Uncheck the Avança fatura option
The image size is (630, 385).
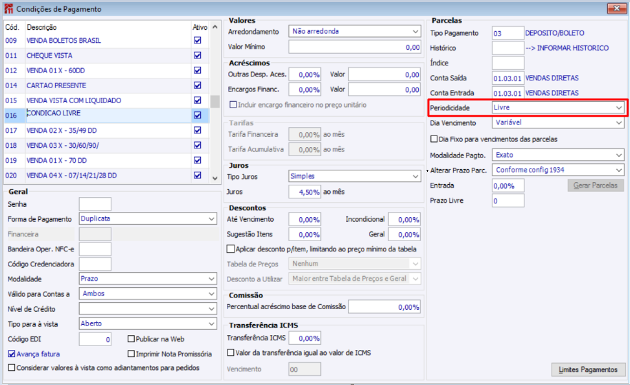coord(12,354)
